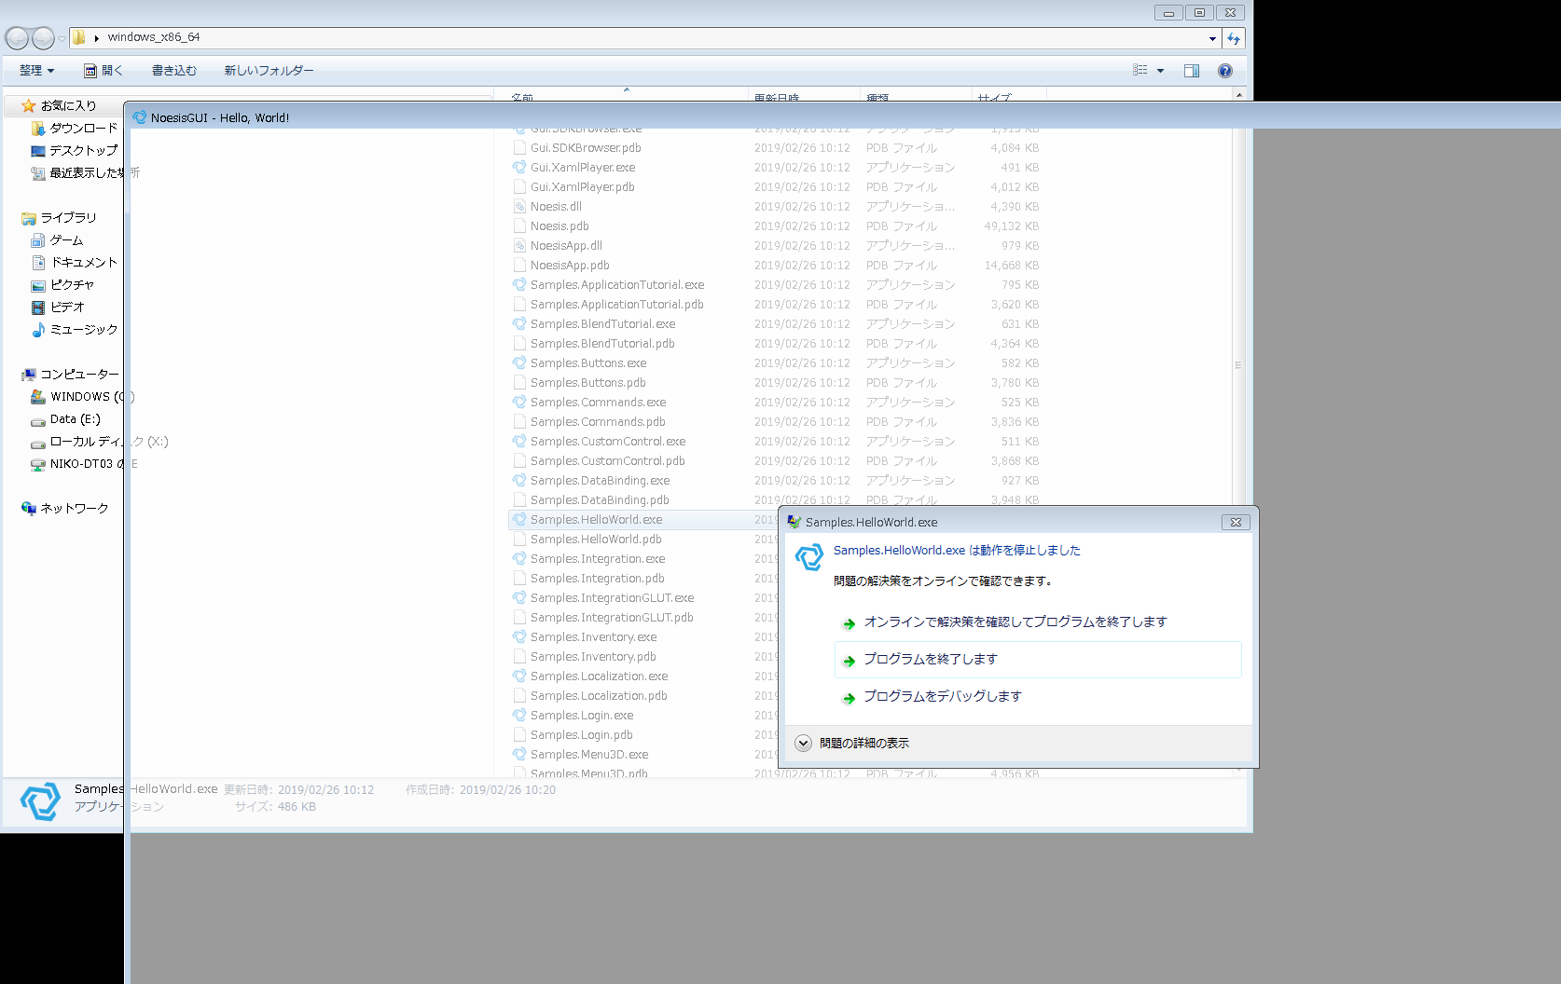Click Samples.Commands.exe icon
Screen dimensions: 1561x984
point(519,403)
